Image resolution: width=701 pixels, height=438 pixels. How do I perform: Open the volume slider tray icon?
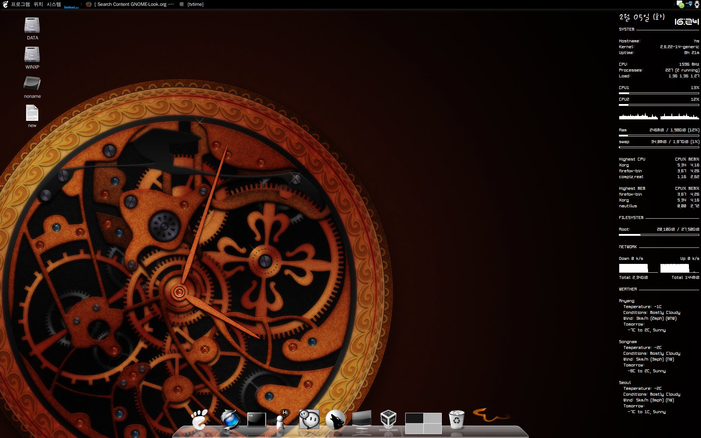(689, 4)
